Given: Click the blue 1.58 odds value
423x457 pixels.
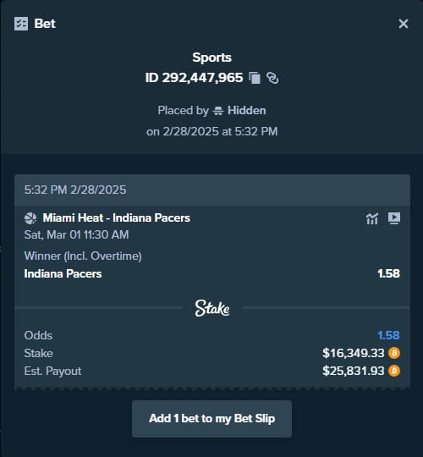Looking at the screenshot, I should click(x=388, y=335).
